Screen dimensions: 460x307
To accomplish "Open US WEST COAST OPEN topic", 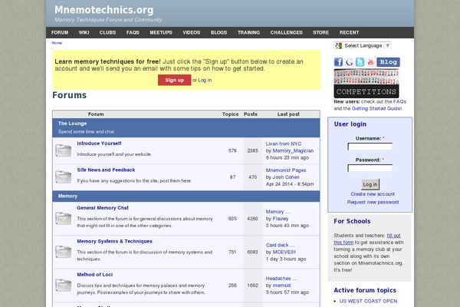I will [368, 301].
